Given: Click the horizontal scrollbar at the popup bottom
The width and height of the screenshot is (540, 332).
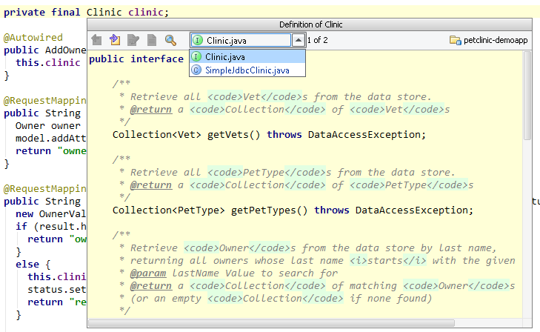Looking at the screenshot, I should coord(296,323).
